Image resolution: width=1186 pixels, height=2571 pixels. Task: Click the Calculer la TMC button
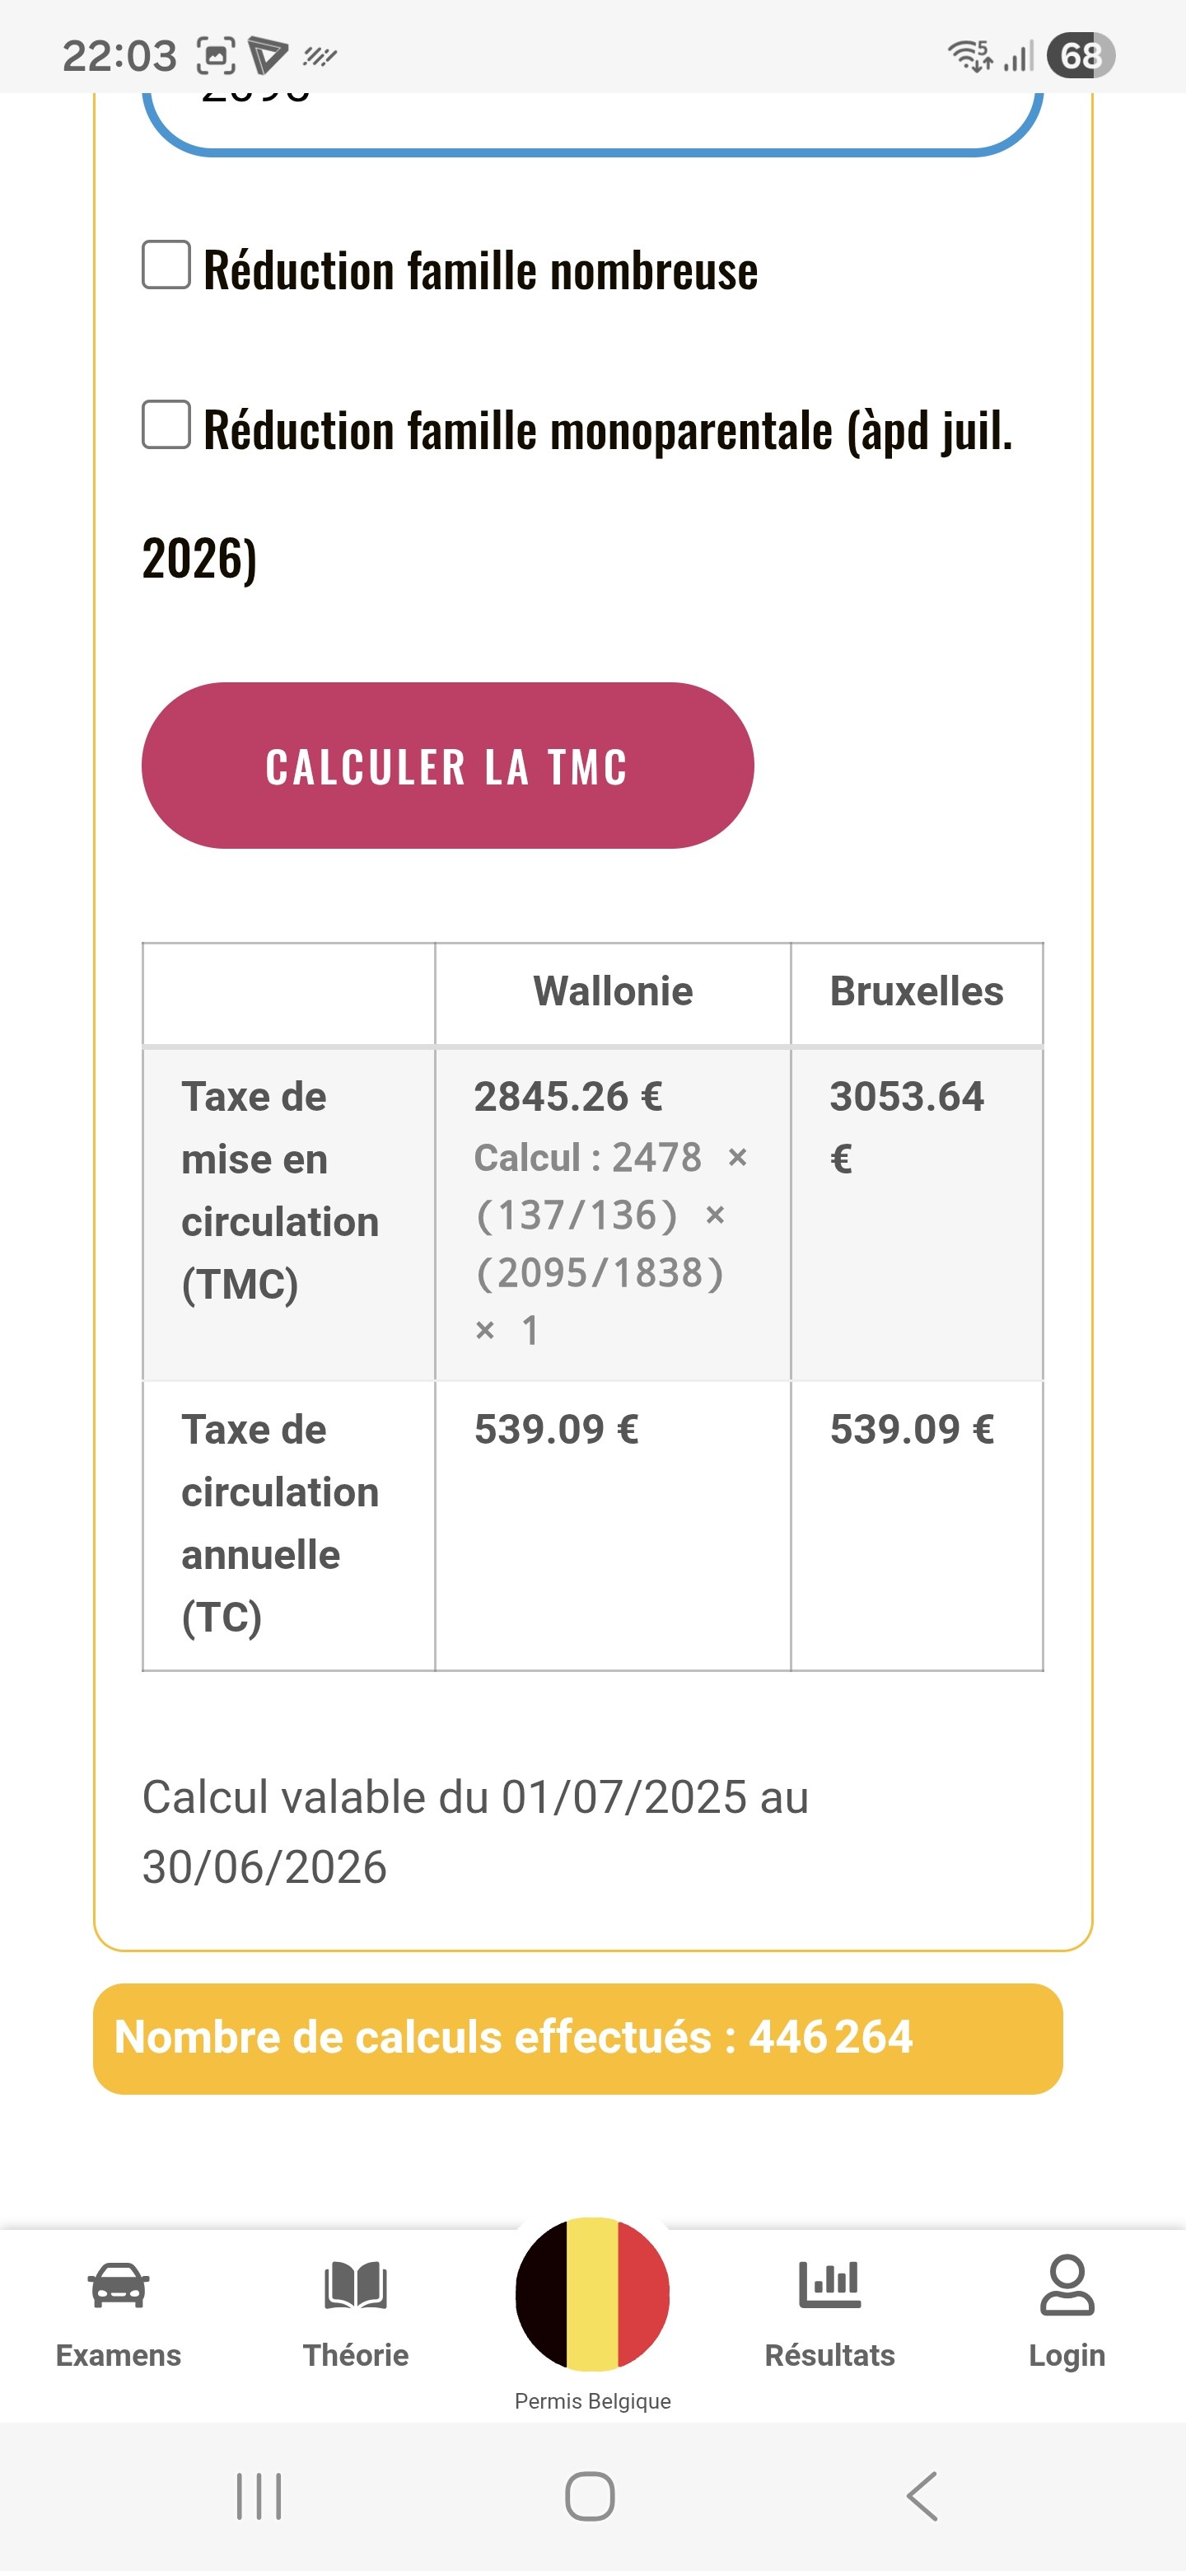[x=448, y=766]
